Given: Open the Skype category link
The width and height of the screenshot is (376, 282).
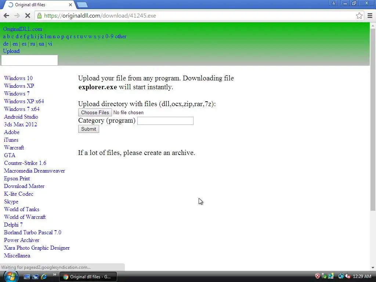Looking at the screenshot, I should [x=11, y=202].
